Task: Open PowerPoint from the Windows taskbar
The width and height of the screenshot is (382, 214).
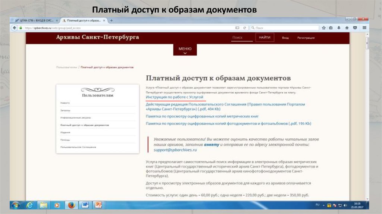Action: [x=98, y=205]
